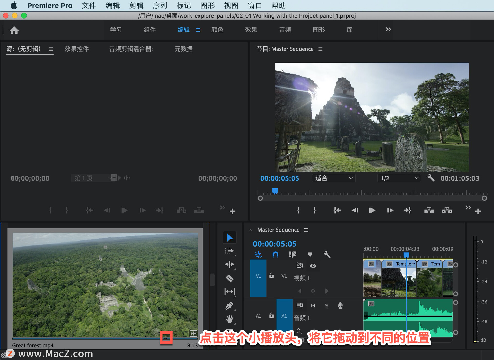Click the Extract button in Program Monitor

(x=447, y=210)
